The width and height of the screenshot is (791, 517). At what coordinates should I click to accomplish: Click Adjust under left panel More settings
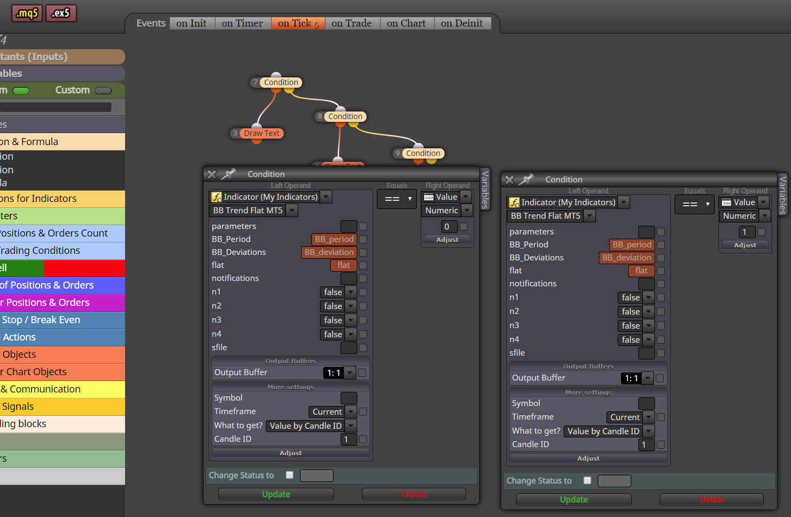coord(291,453)
